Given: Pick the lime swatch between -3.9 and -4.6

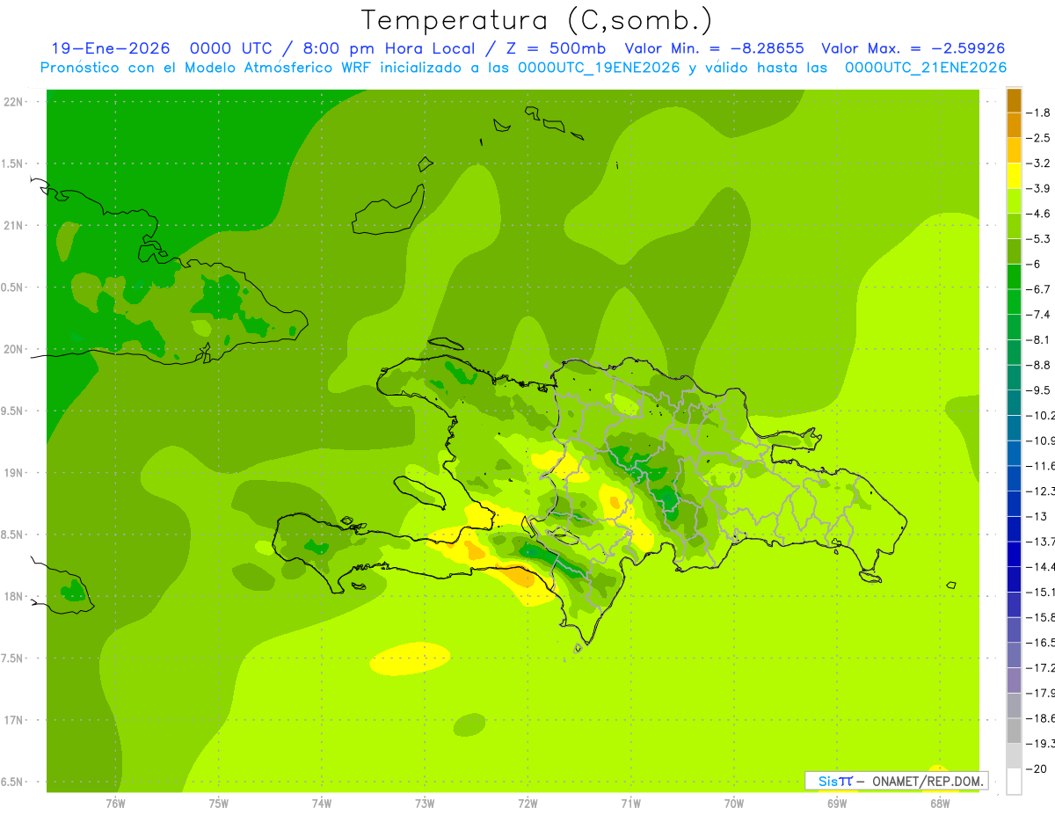Looking at the screenshot, I should (x=1014, y=201).
